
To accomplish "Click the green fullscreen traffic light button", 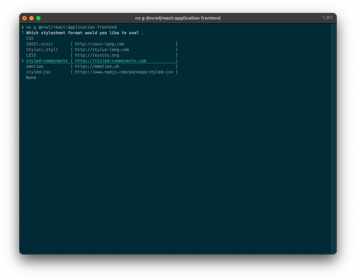I will 38,18.
